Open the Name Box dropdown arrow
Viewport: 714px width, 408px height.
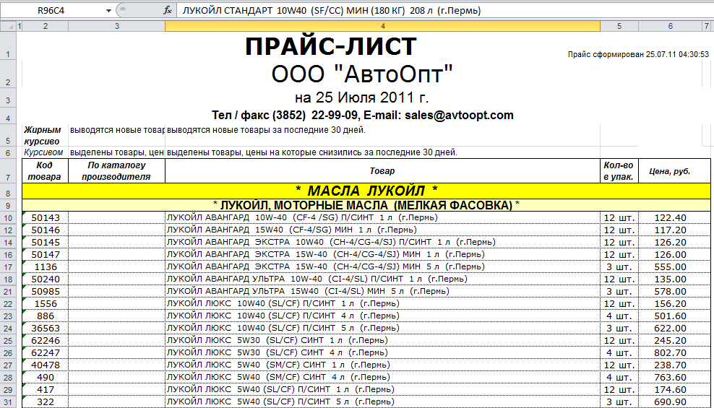tap(108, 10)
